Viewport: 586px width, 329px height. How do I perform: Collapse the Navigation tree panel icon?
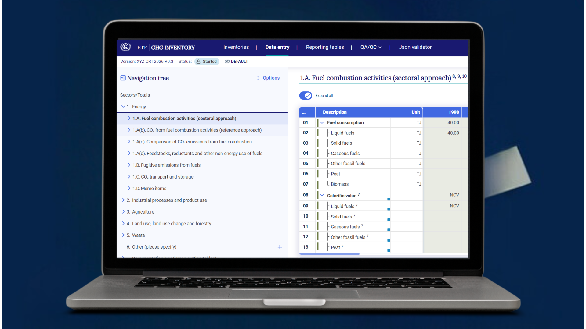coord(123,78)
